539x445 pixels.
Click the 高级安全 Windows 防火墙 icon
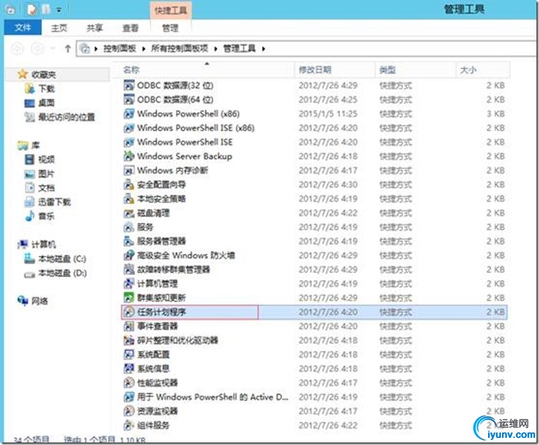coord(129,255)
